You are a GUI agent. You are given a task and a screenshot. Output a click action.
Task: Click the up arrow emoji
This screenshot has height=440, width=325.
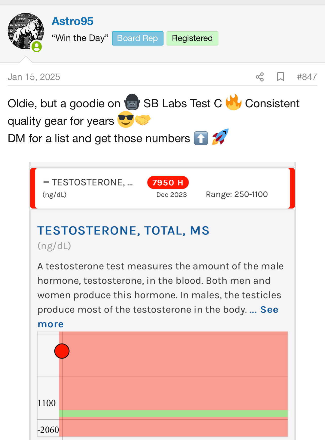pos(201,138)
